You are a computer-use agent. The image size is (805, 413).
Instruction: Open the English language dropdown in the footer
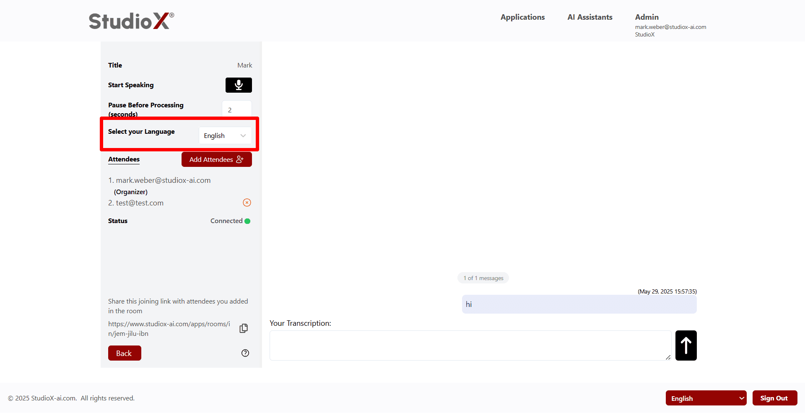706,398
